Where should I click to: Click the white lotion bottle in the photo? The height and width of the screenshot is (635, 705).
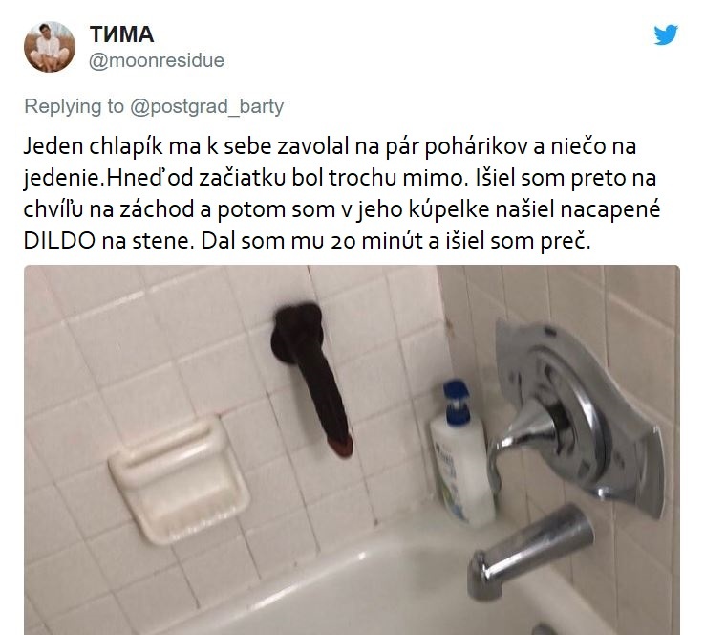coord(461,454)
